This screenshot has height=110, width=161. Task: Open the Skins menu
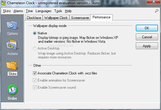pyautogui.click(x=7, y=11)
